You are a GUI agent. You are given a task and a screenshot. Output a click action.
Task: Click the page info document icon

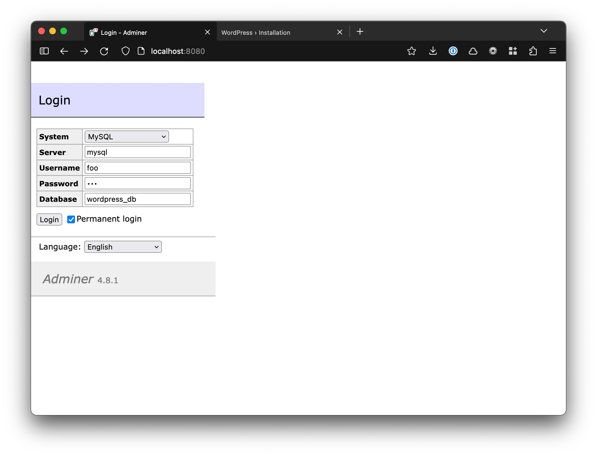click(141, 51)
